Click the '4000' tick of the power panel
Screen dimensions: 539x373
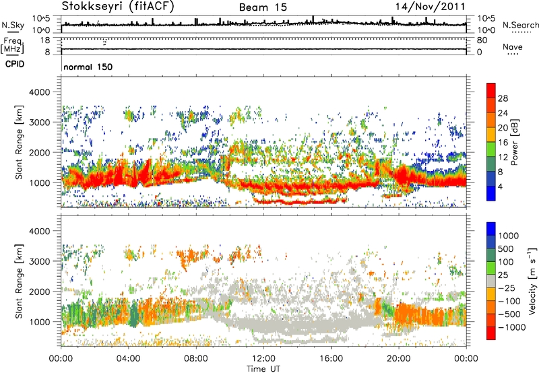pos(40,92)
